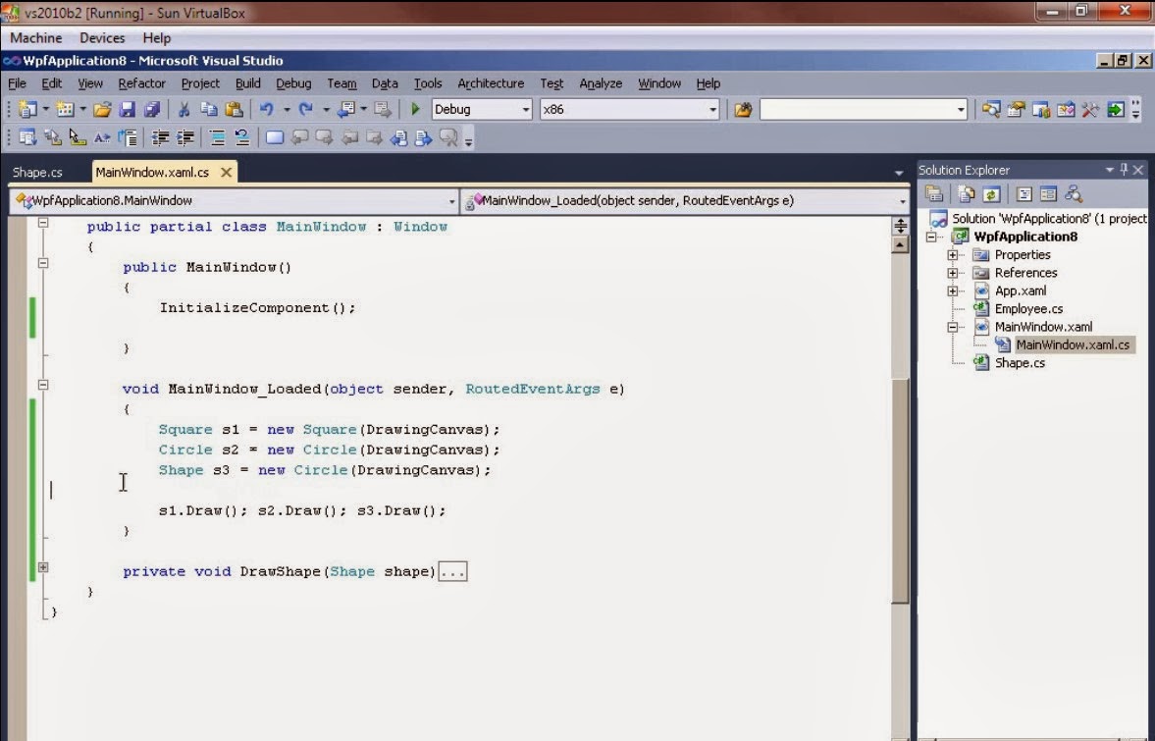Click the Paste clipboard icon

tap(235, 110)
